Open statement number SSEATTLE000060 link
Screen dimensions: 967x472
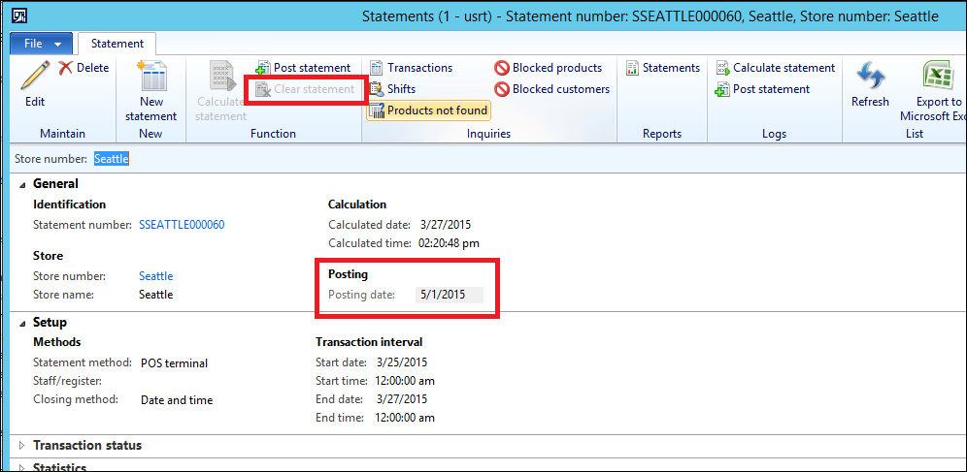tap(182, 225)
